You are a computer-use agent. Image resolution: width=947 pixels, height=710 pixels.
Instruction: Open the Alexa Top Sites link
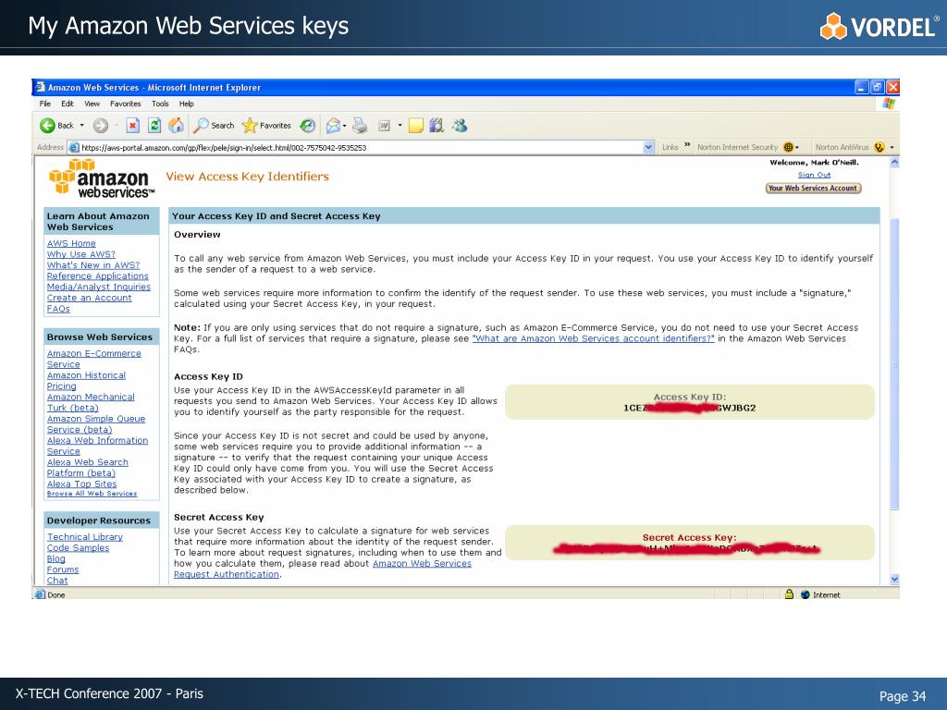[x=82, y=484]
